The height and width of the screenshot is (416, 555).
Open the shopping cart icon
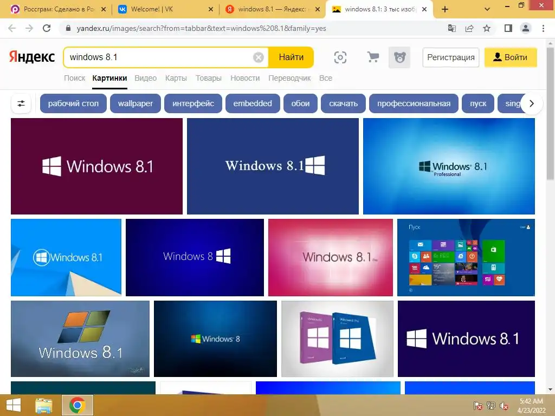pyautogui.click(x=373, y=57)
